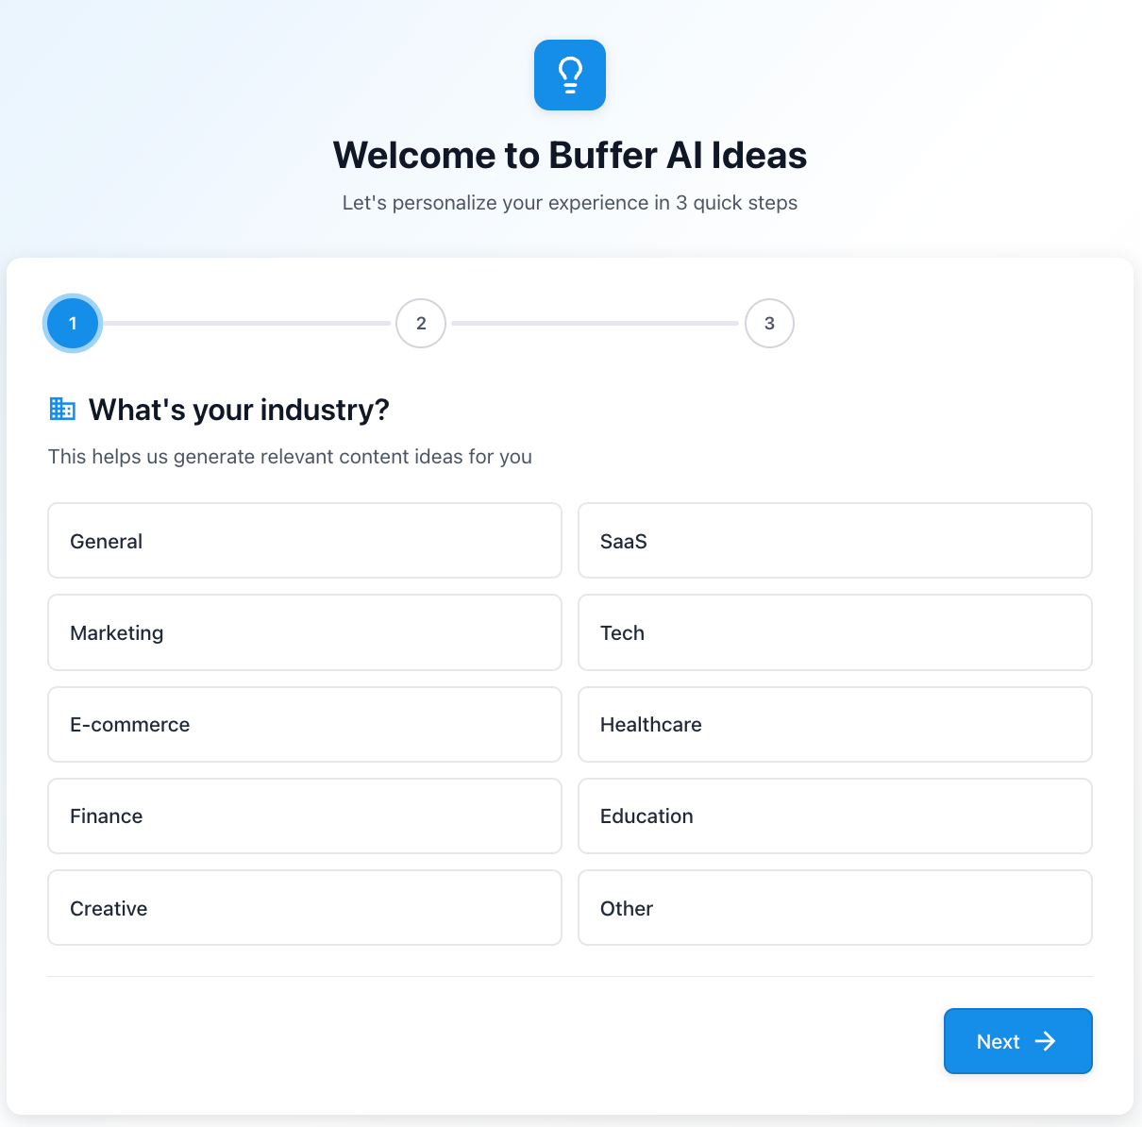Pick Marketing as your industry

305,632
